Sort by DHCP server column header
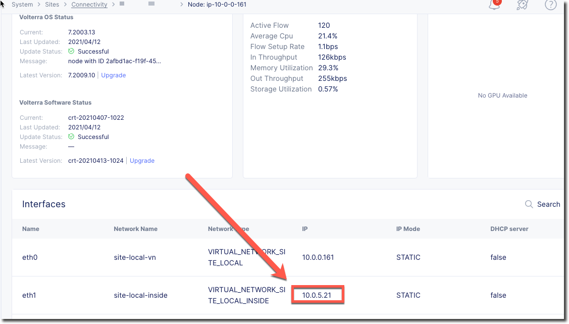The image size is (569, 324). coord(509,229)
